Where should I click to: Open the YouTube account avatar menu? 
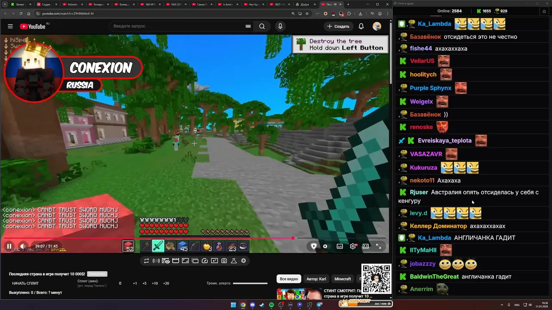377,26
